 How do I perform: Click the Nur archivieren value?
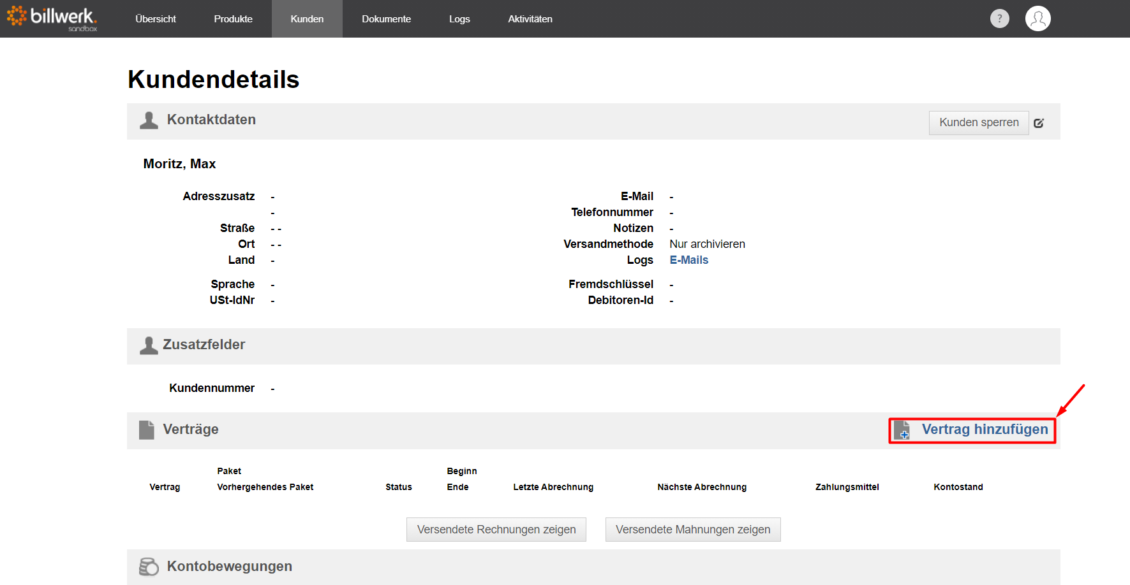pyautogui.click(x=707, y=244)
